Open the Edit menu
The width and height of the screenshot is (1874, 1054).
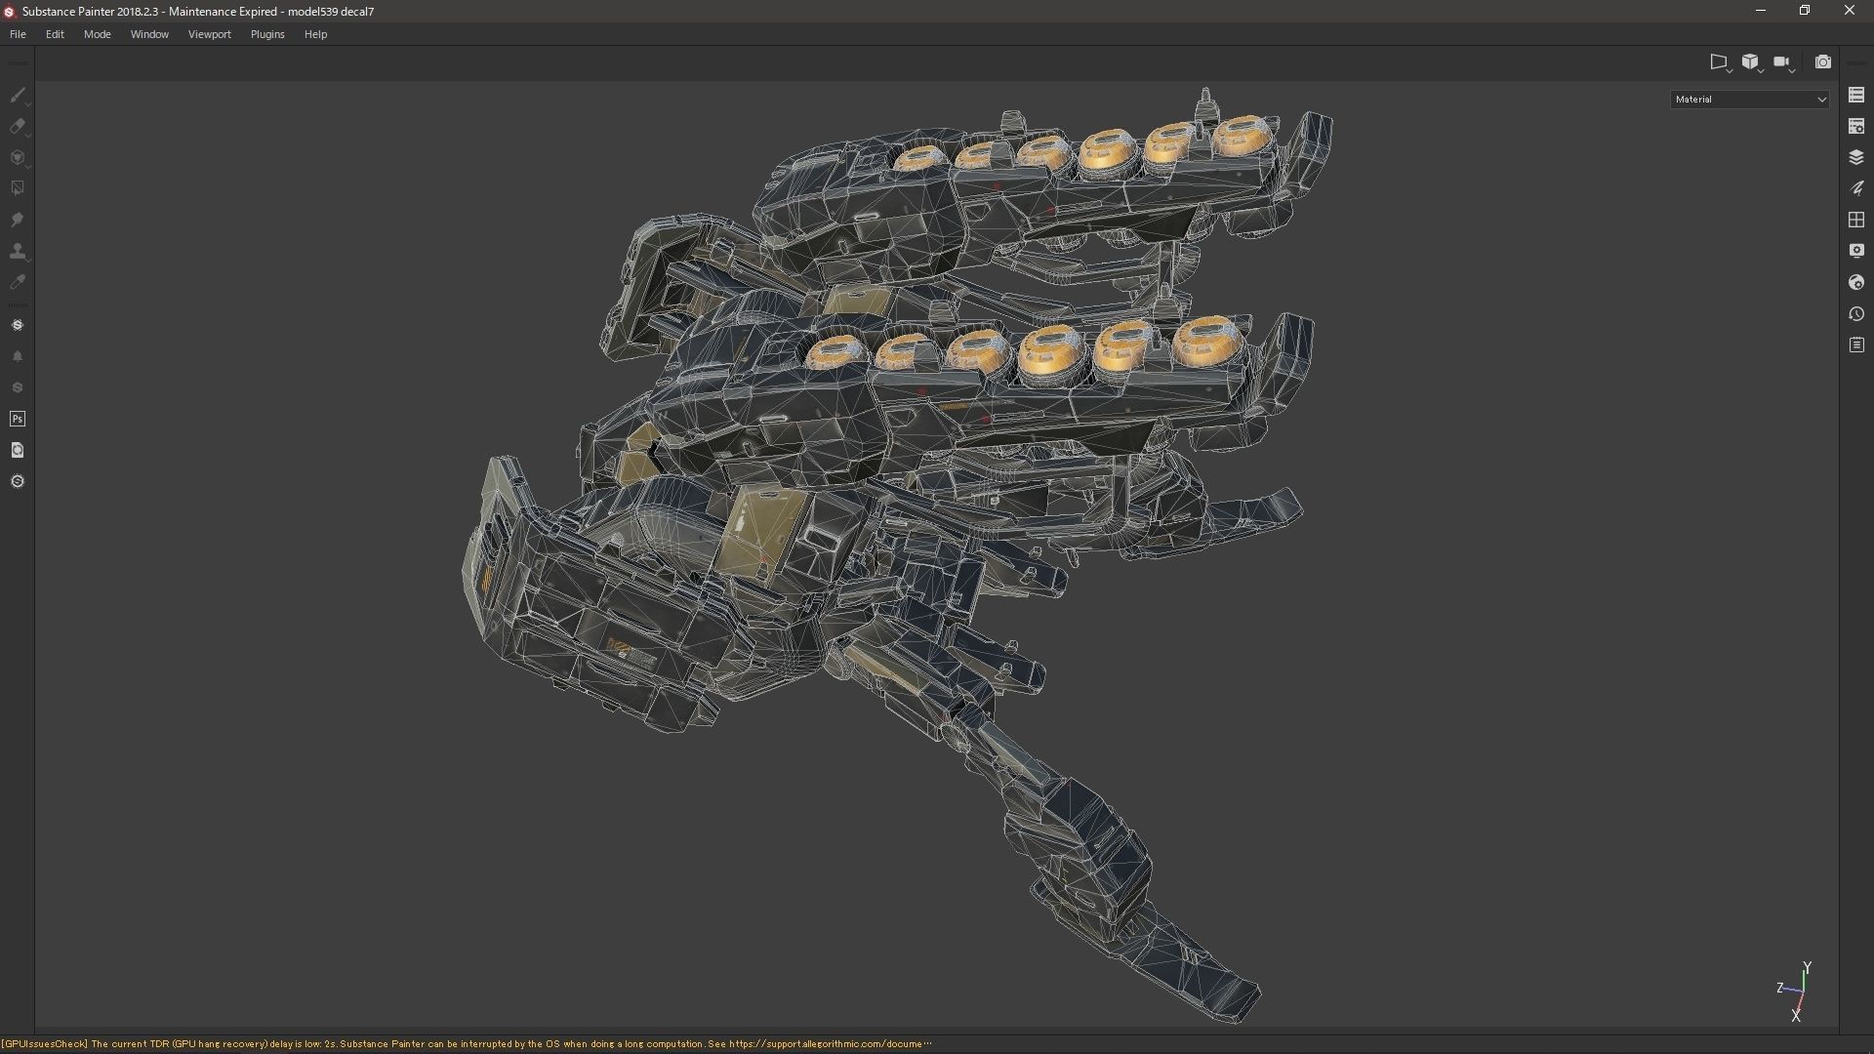coord(55,34)
